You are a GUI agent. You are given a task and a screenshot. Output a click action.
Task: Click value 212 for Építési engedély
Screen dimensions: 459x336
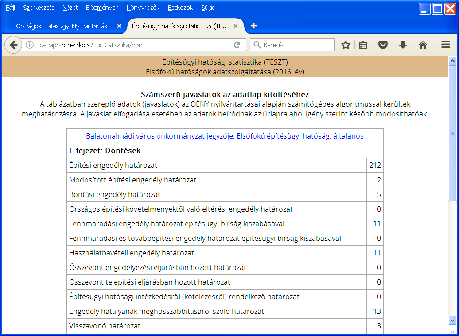coord(375,165)
